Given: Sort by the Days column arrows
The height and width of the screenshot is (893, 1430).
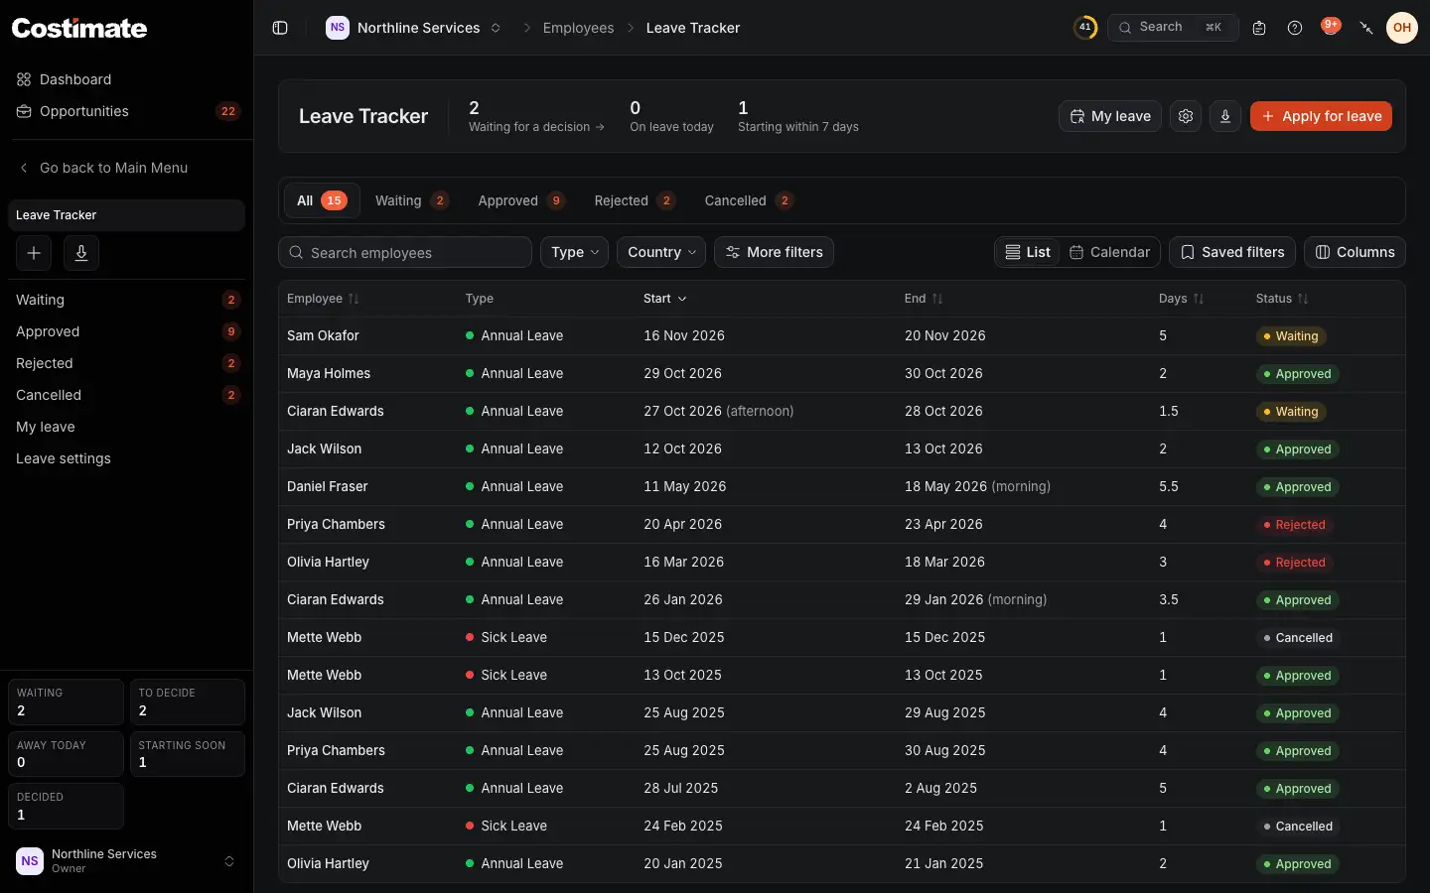Looking at the screenshot, I should [x=1199, y=299].
